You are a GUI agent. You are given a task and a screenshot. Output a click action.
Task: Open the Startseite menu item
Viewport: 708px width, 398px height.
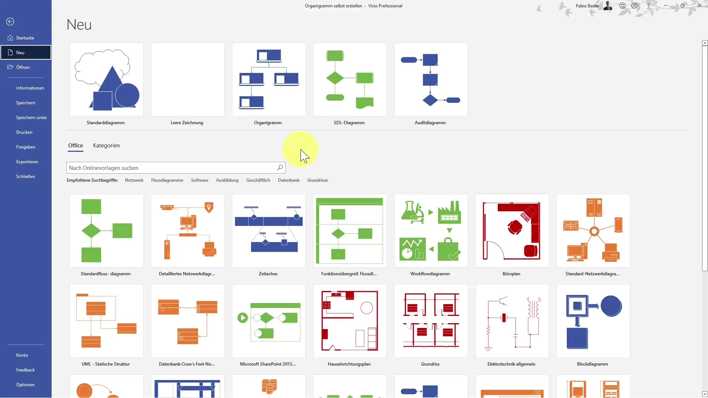pos(25,38)
